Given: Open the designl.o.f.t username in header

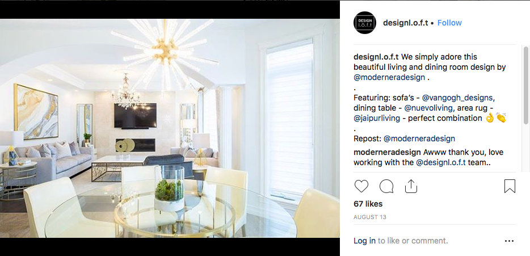Looking at the screenshot, I should (406, 23).
